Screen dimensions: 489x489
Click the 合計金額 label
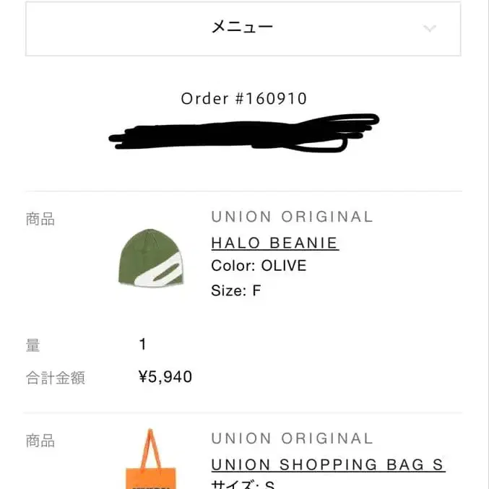(56, 377)
